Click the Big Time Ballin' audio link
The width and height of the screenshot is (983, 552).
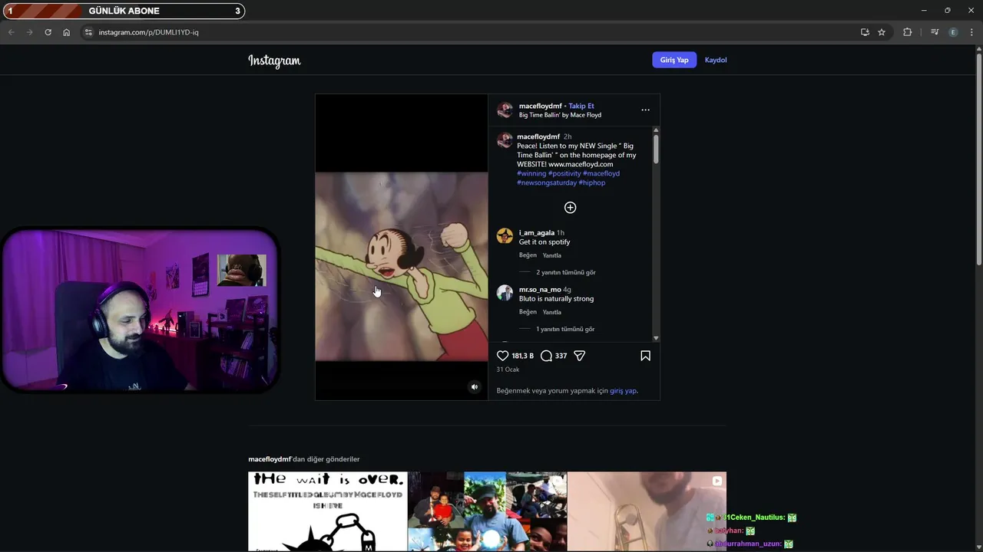tap(560, 115)
